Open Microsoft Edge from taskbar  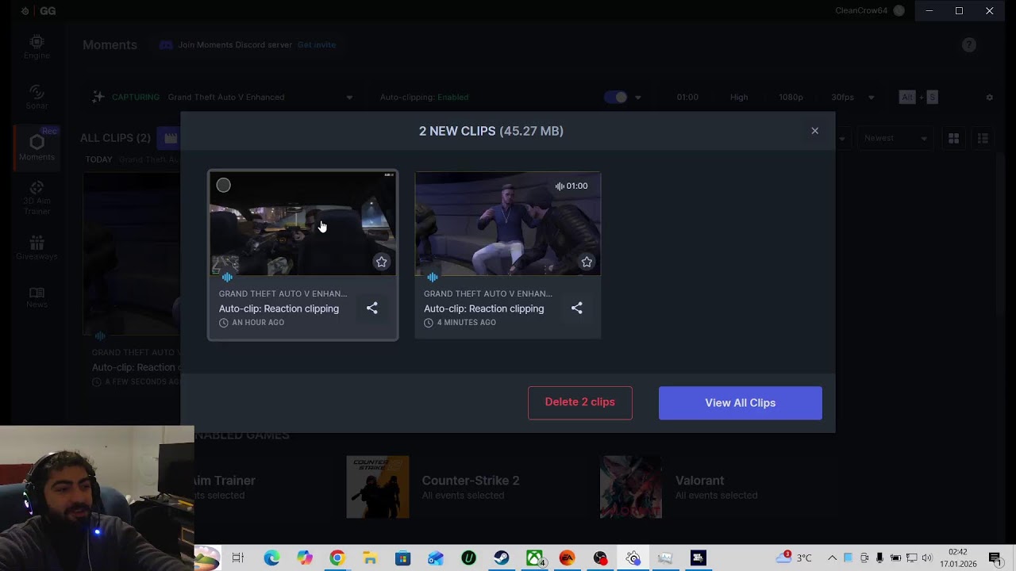click(271, 558)
